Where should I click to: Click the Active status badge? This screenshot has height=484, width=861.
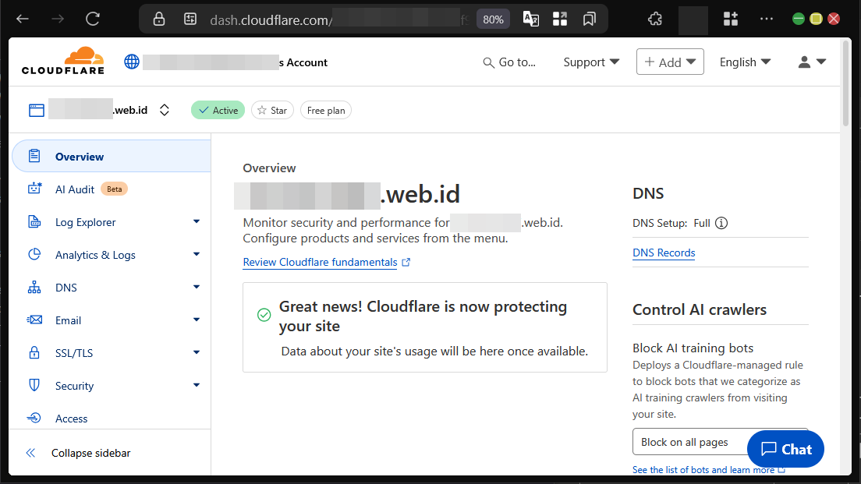coord(218,111)
